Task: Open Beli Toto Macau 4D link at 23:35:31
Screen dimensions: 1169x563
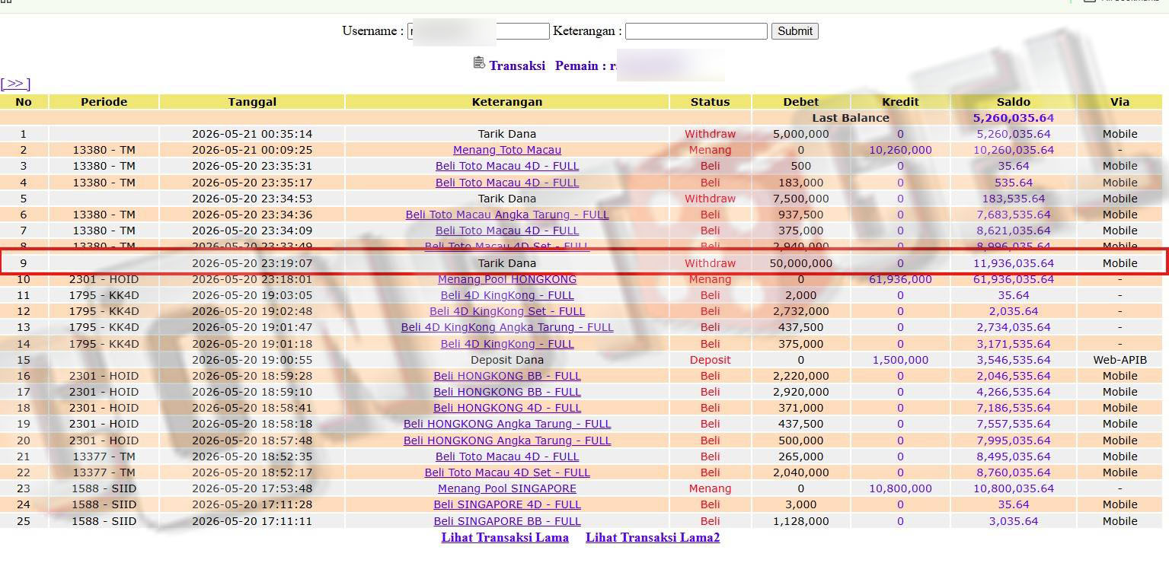Action: pyautogui.click(x=507, y=166)
